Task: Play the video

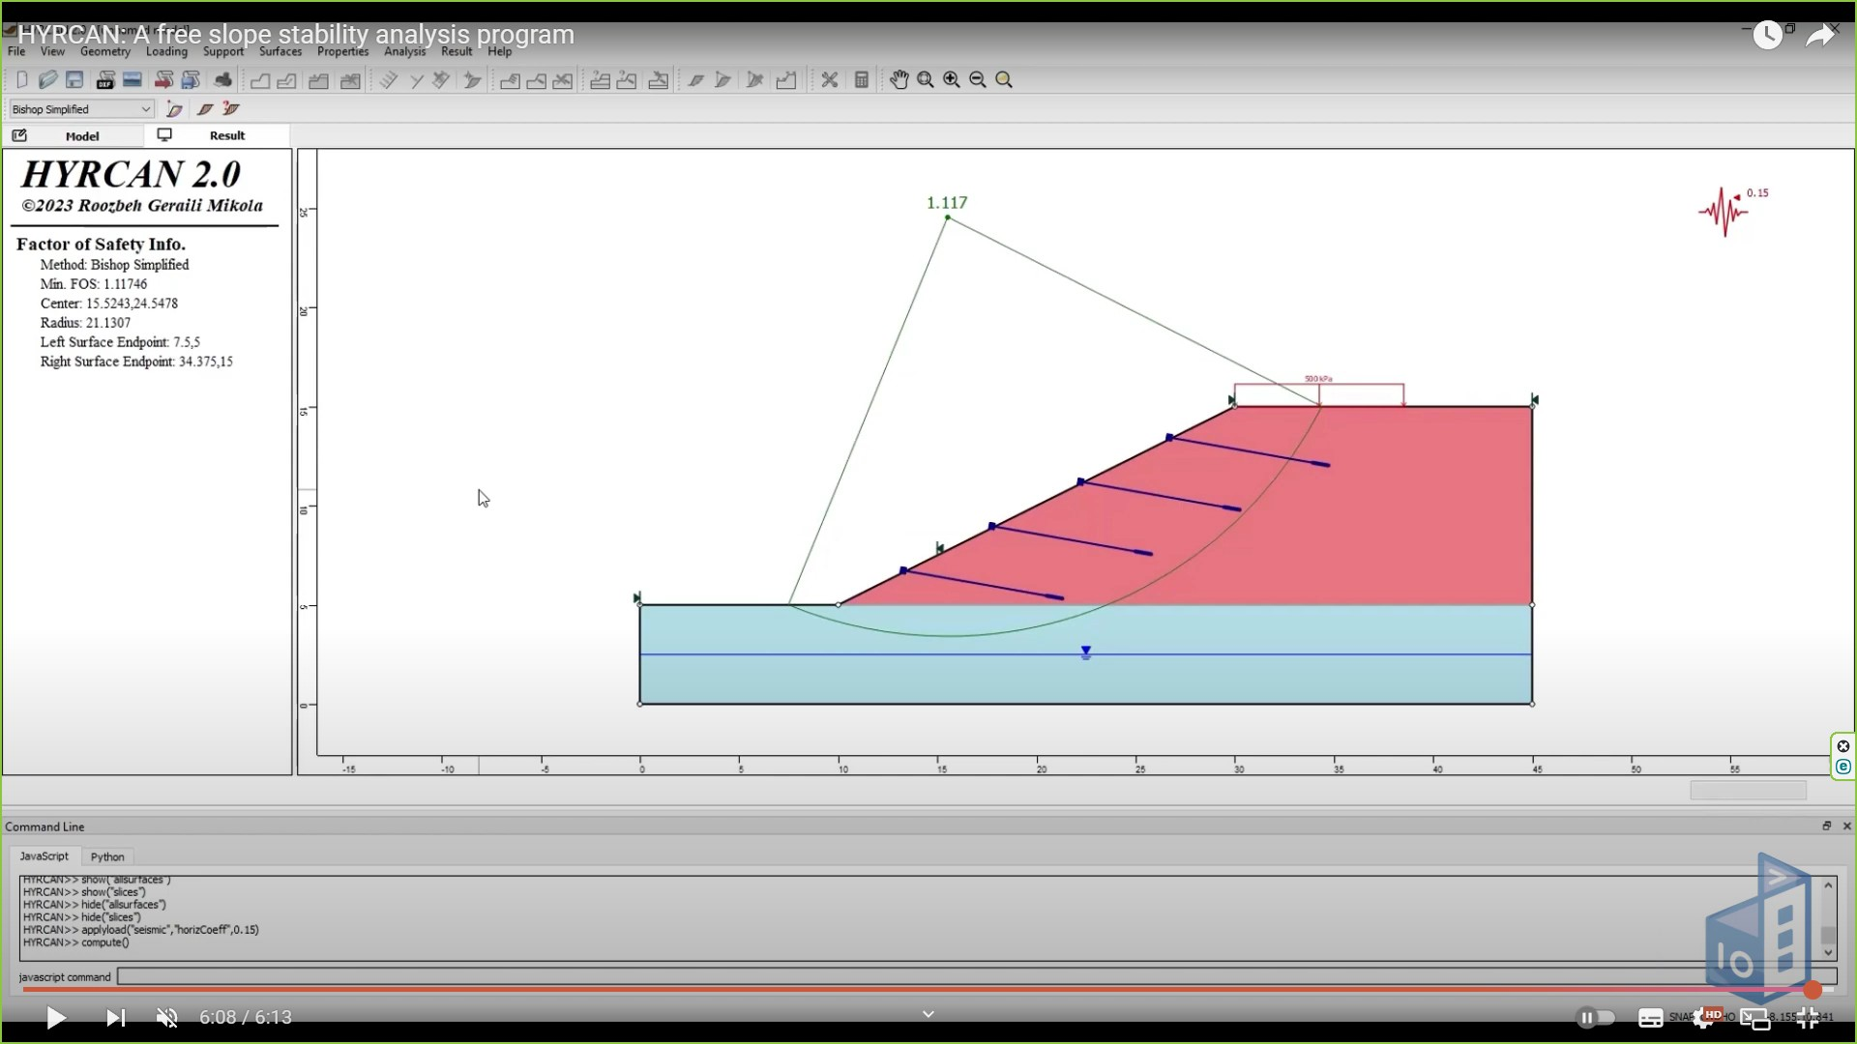Action: pyautogui.click(x=55, y=1017)
